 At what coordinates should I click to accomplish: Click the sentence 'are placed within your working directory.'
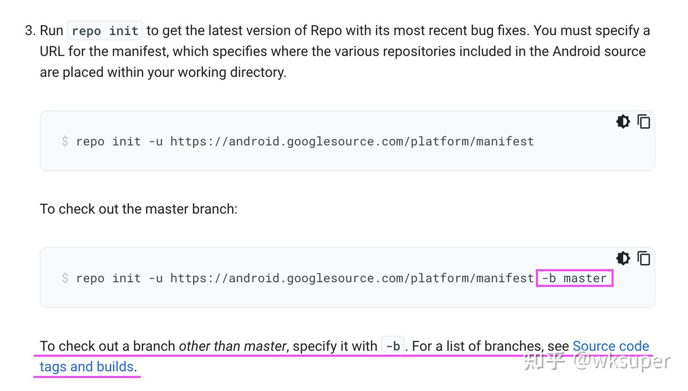tap(163, 72)
